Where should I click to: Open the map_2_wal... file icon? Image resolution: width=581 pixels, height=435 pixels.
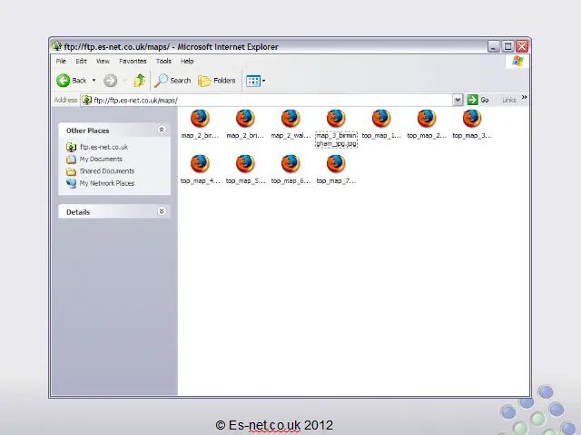[x=290, y=119]
